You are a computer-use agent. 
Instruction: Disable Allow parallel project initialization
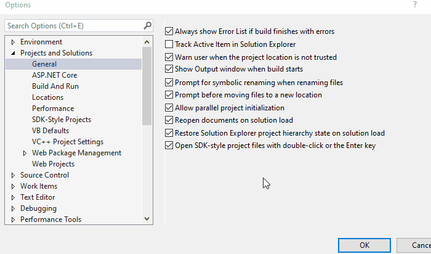point(169,108)
